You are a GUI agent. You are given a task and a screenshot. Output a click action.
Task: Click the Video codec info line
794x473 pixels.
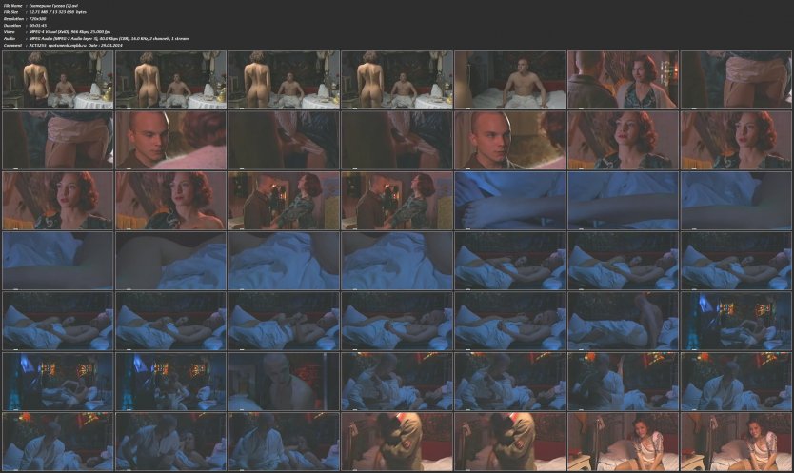pyautogui.click(x=95, y=31)
